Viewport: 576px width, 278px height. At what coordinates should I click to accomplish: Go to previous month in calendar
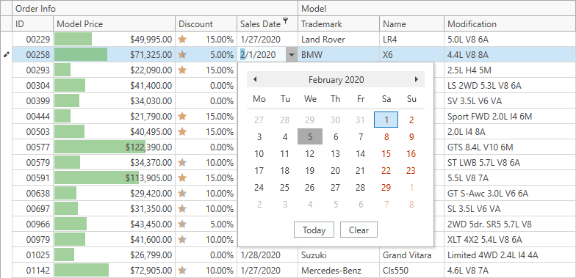[255, 79]
